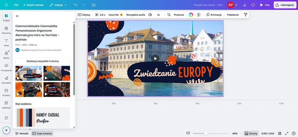
Task: Click 'Wyświetl więcej (Canva Creative Studio)' link
Action: (x=41, y=50)
